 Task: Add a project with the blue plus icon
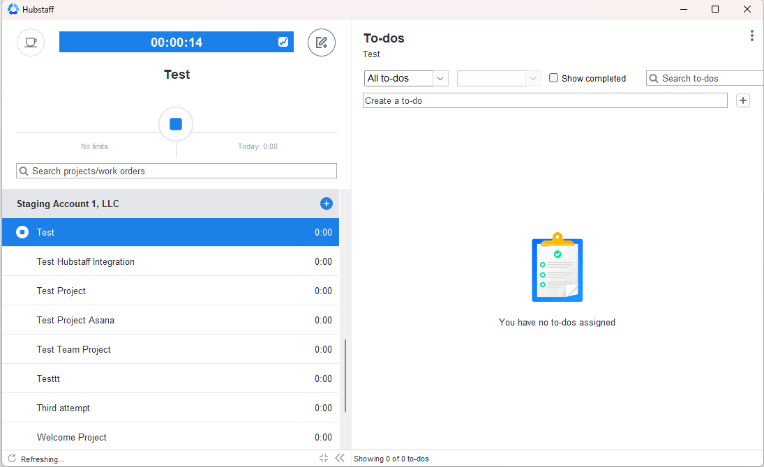[327, 204]
